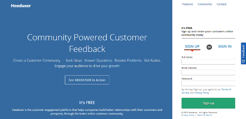Viewport: 246px width, 119px height.
Task: Open the Contact menu item
Action: coord(221,4)
